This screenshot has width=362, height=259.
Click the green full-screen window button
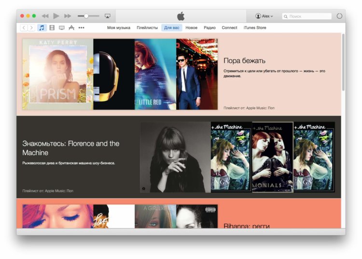coord(34,16)
